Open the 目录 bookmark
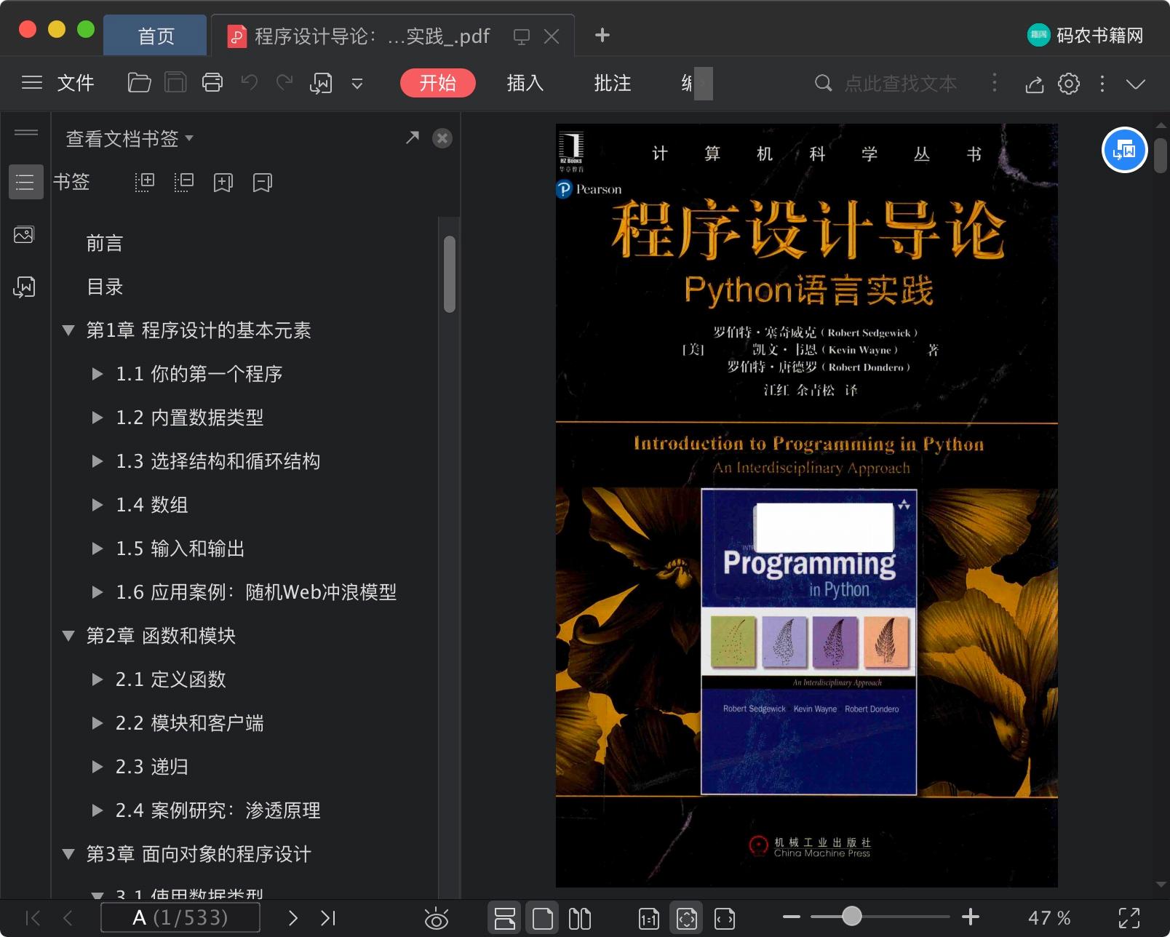Viewport: 1170px width, 937px height. coord(105,287)
